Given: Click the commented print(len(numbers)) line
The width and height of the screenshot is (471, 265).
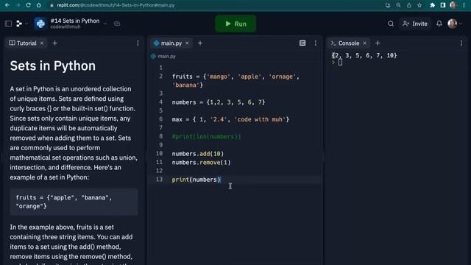Looking at the screenshot, I should point(206,137).
